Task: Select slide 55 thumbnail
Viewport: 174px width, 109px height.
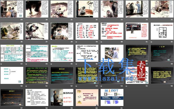Action: (137, 75)
